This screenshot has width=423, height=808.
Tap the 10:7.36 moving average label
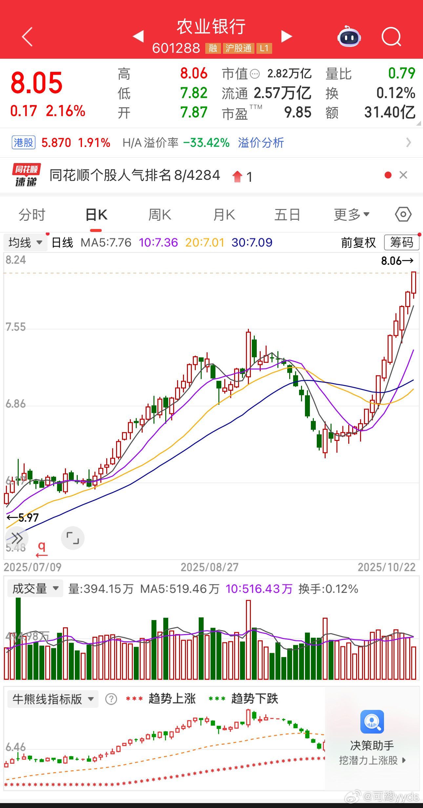(158, 243)
